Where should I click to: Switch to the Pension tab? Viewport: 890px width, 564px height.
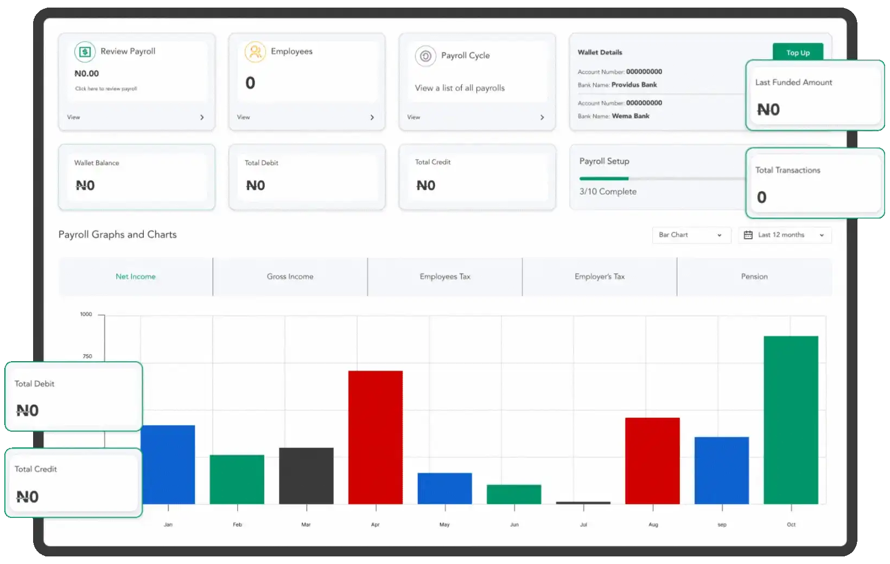click(x=754, y=277)
